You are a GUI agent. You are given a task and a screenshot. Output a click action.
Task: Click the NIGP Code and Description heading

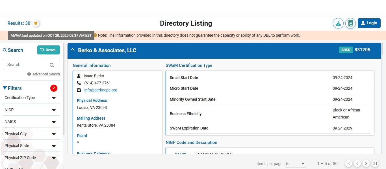(192, 142)
